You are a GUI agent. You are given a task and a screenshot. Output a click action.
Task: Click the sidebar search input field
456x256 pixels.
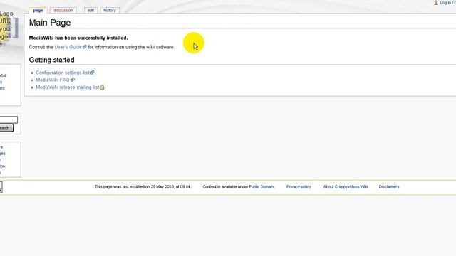pyautogui.click(x=9, y=119)
